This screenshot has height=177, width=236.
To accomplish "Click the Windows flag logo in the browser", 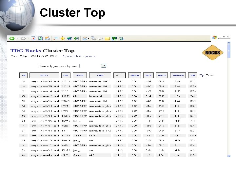I will point(215,37).
